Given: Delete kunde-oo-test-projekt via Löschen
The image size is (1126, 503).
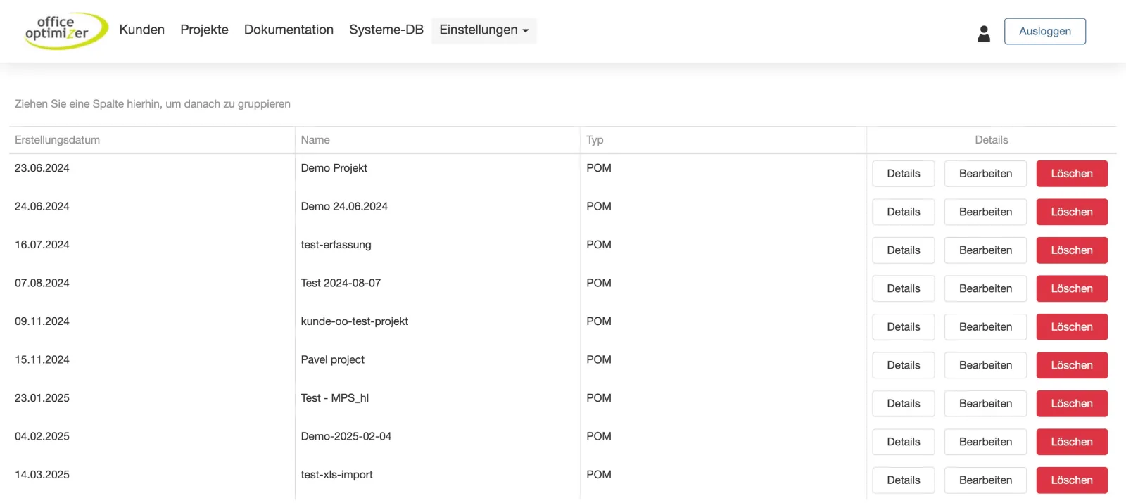Looking at the screenshot, I should pyautogui.click(x=1072, y=327).
